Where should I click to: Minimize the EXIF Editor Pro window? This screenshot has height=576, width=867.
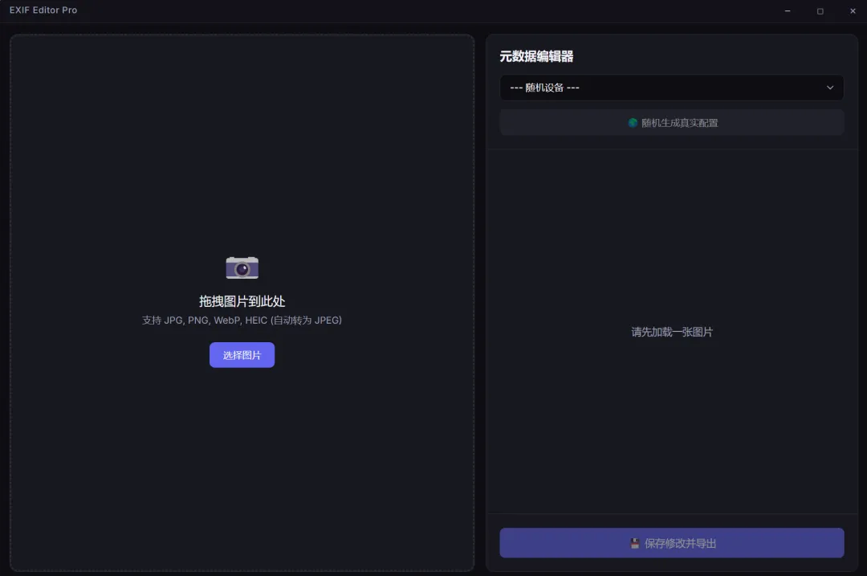coord(788,11)
